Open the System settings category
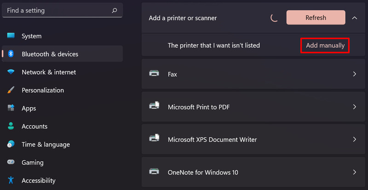Image resolution: width=368 pixels, height=190 pixels. point(62,36)
